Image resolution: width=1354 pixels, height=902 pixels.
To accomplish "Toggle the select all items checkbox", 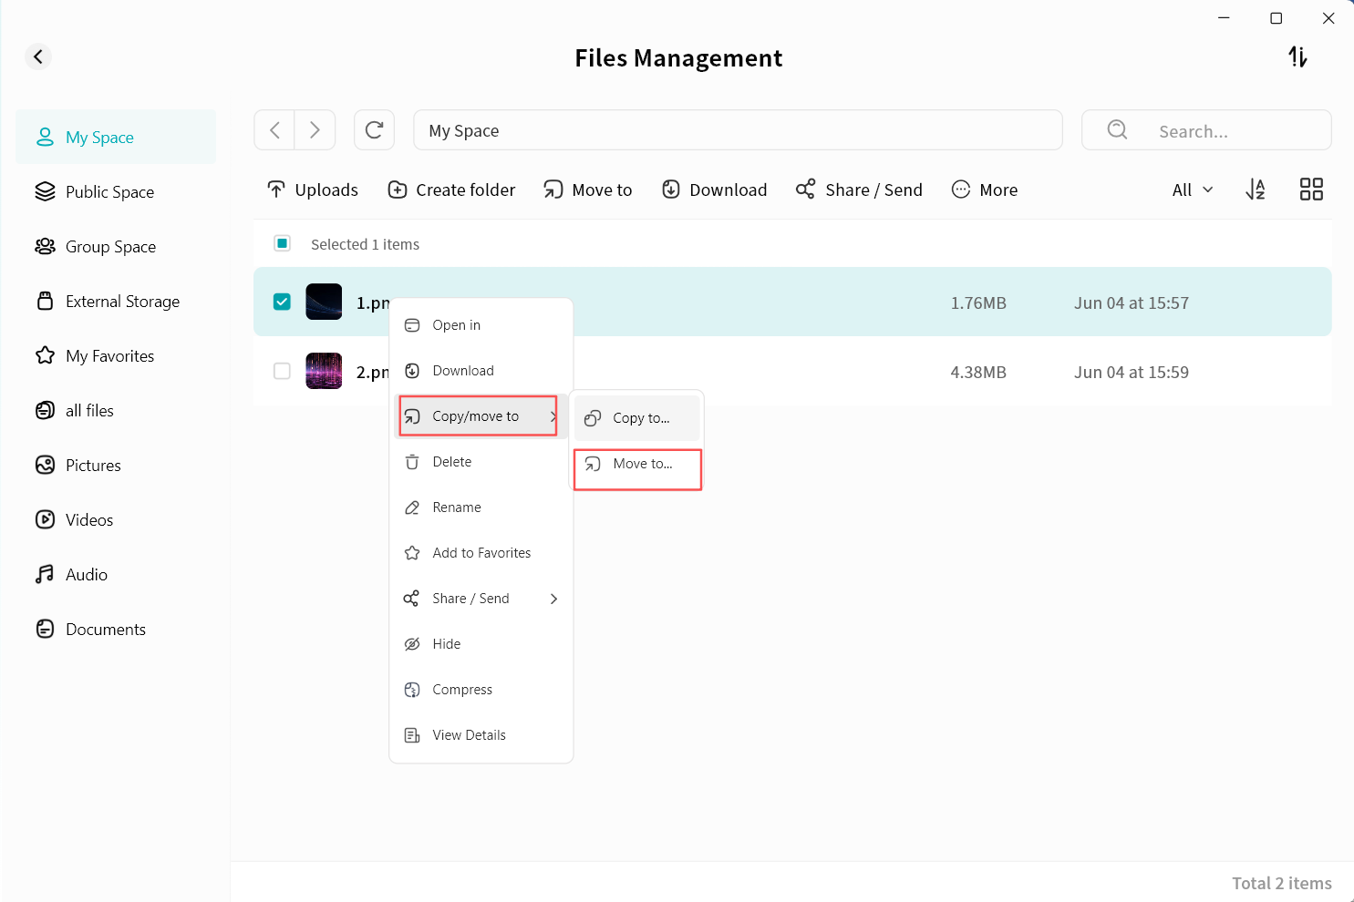I will (x=283, y=243).
